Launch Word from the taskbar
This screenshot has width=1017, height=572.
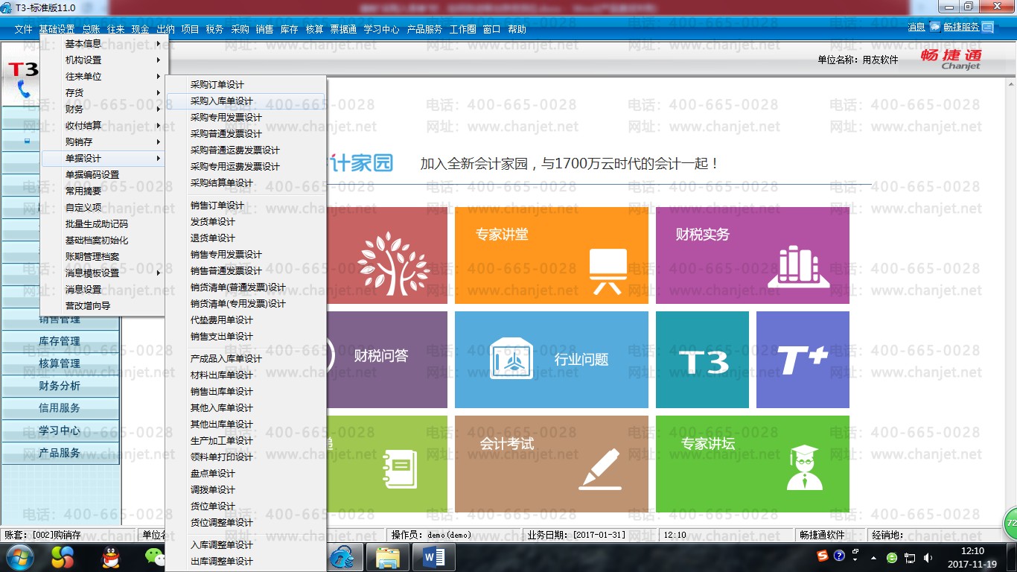pos(433,556)
